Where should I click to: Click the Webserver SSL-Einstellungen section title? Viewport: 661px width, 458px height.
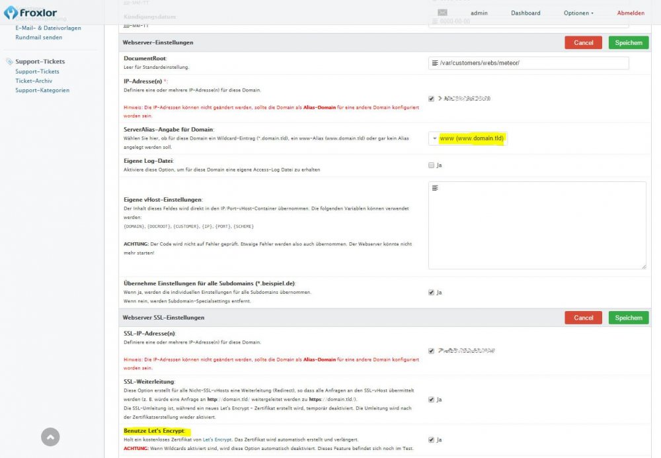tap(163, 318)
